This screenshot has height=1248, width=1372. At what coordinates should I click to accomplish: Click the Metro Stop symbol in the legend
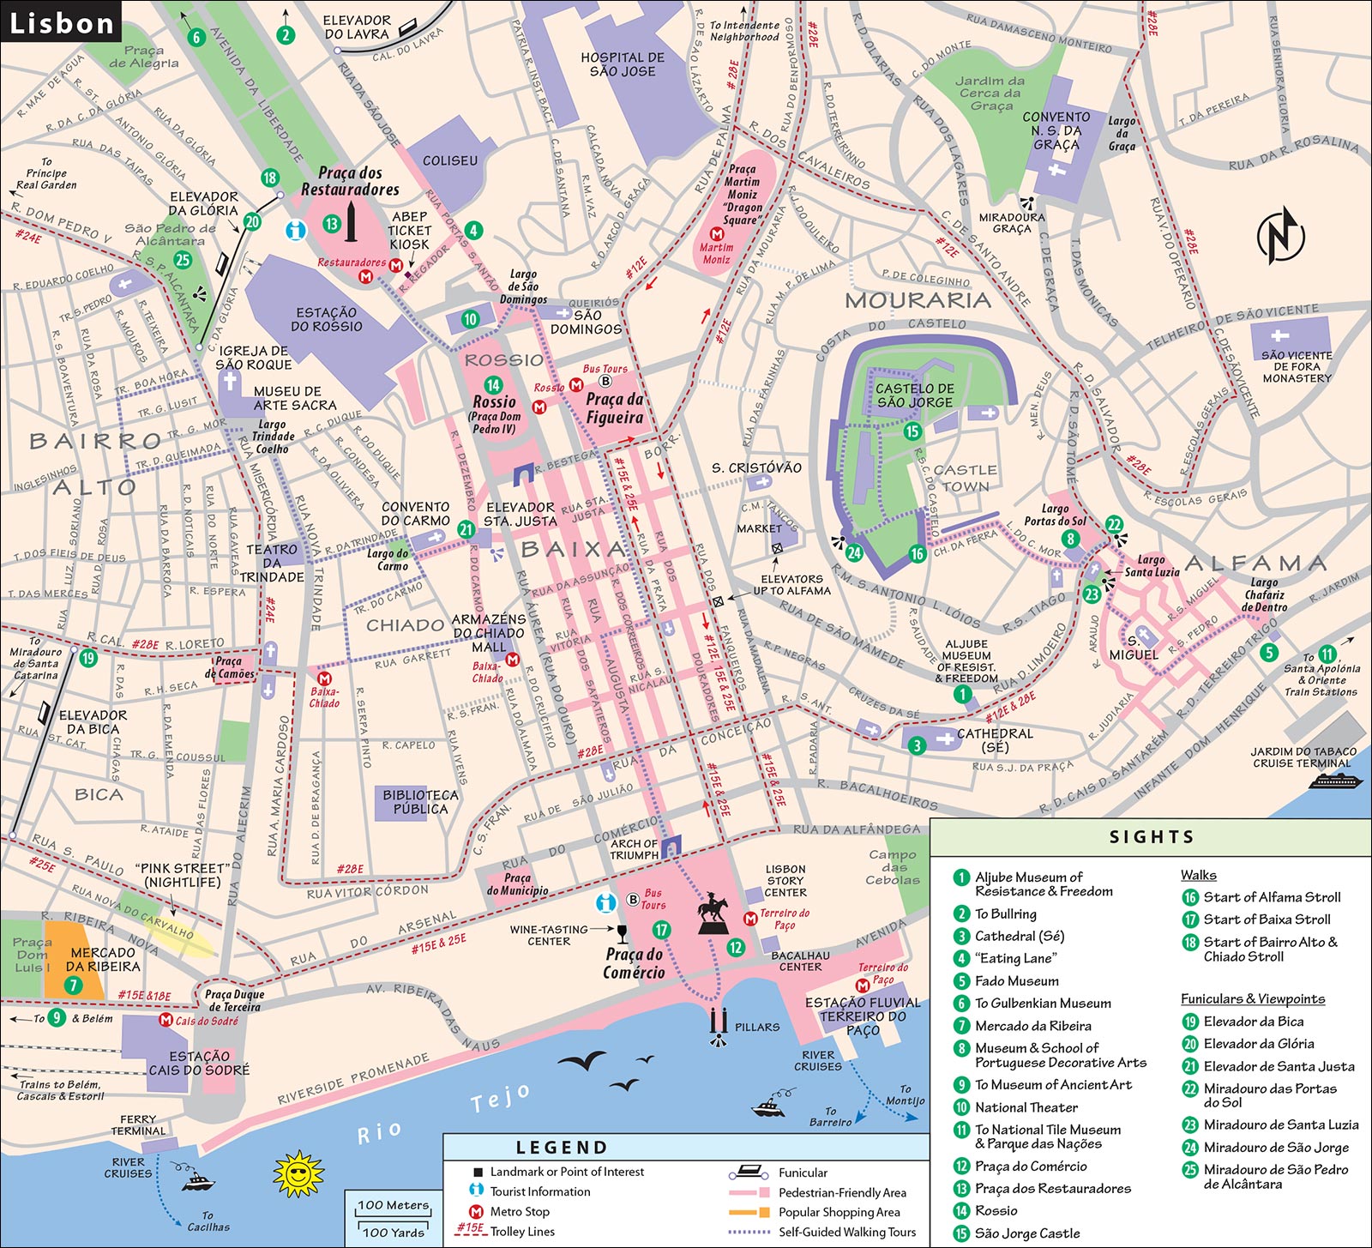tap(476, 1211)
